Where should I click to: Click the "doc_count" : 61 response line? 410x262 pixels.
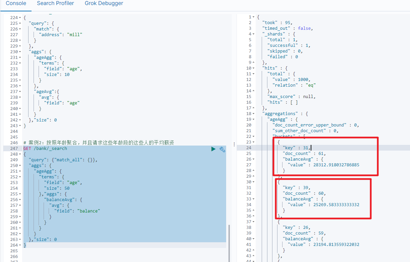[x=304, y=153]
